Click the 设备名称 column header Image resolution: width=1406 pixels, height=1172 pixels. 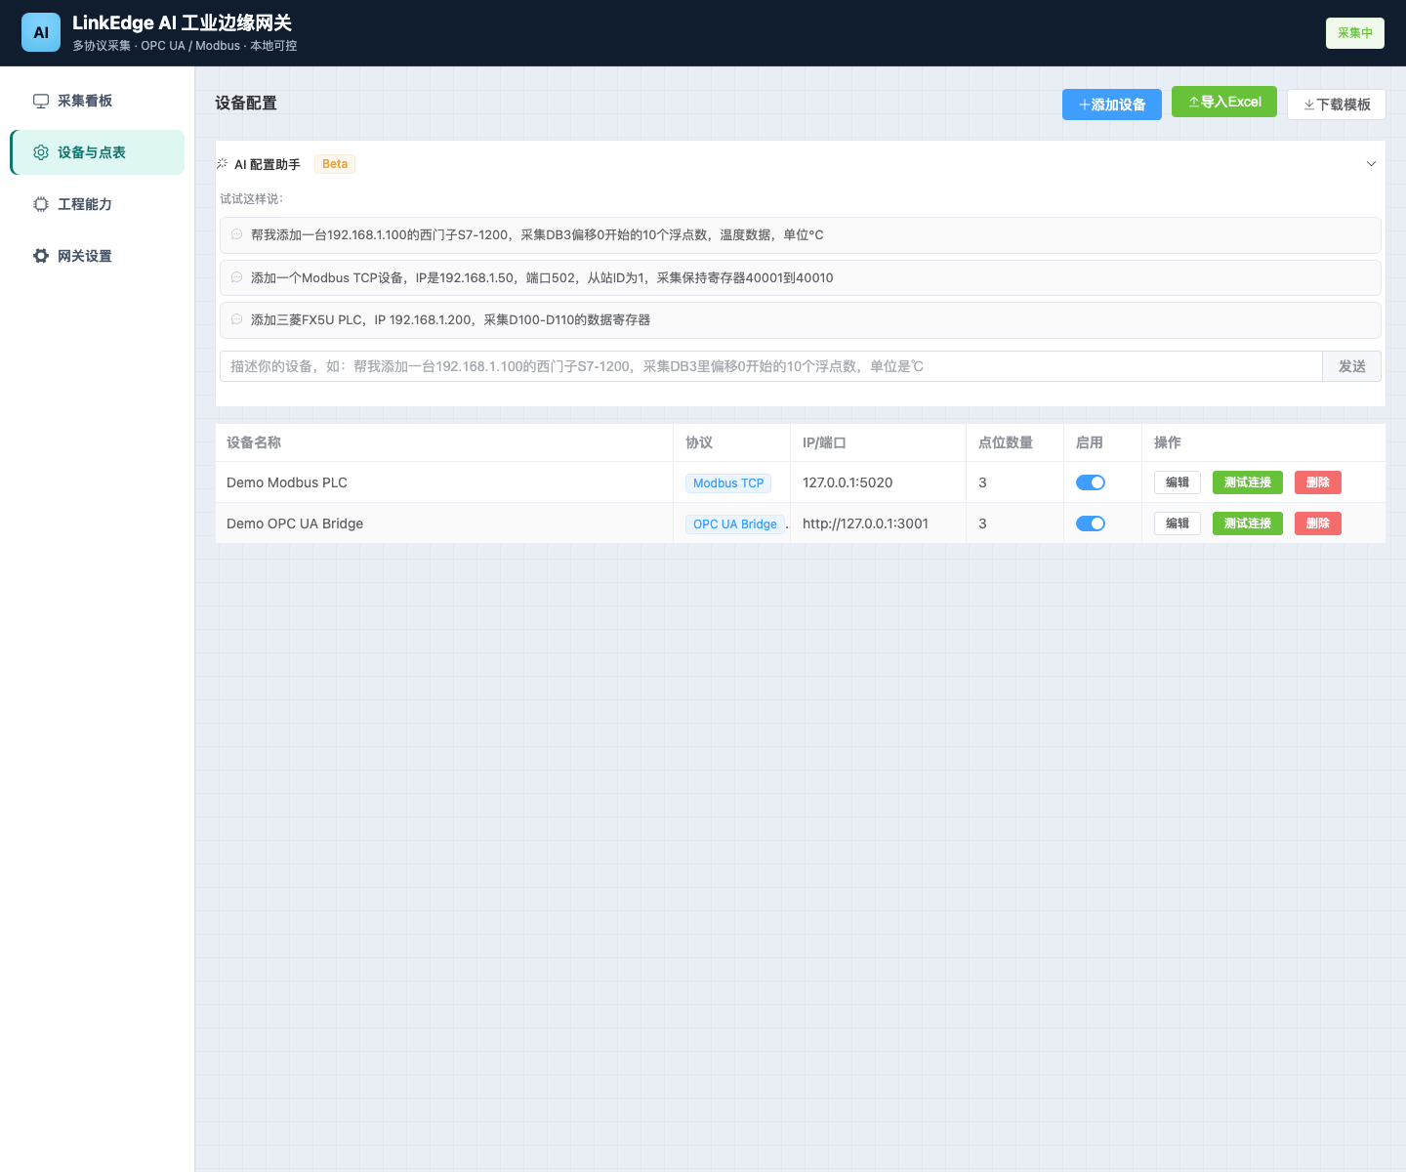click(x=444, y=442)
